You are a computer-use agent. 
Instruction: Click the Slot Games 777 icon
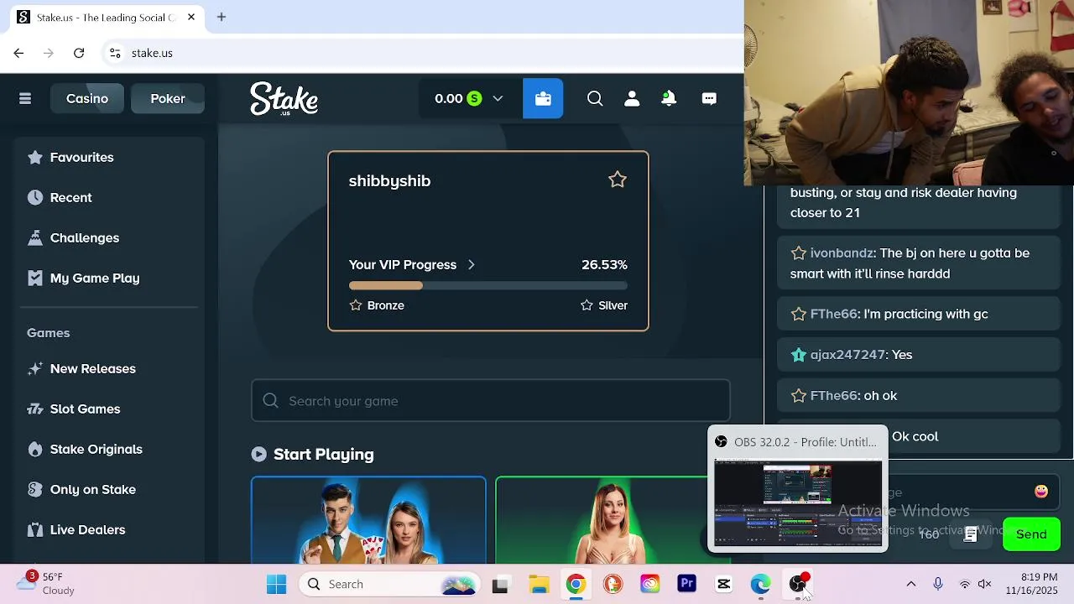(x=35, y=409)
